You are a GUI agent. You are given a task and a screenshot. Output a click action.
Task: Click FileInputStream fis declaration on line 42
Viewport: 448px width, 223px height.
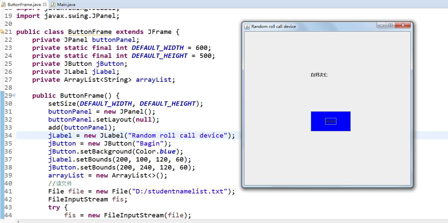click(88, 199)
